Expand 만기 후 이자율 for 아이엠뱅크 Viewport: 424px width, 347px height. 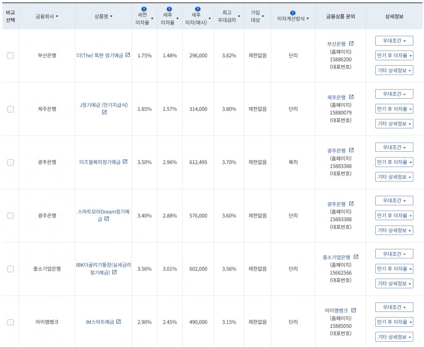[394, 322]
